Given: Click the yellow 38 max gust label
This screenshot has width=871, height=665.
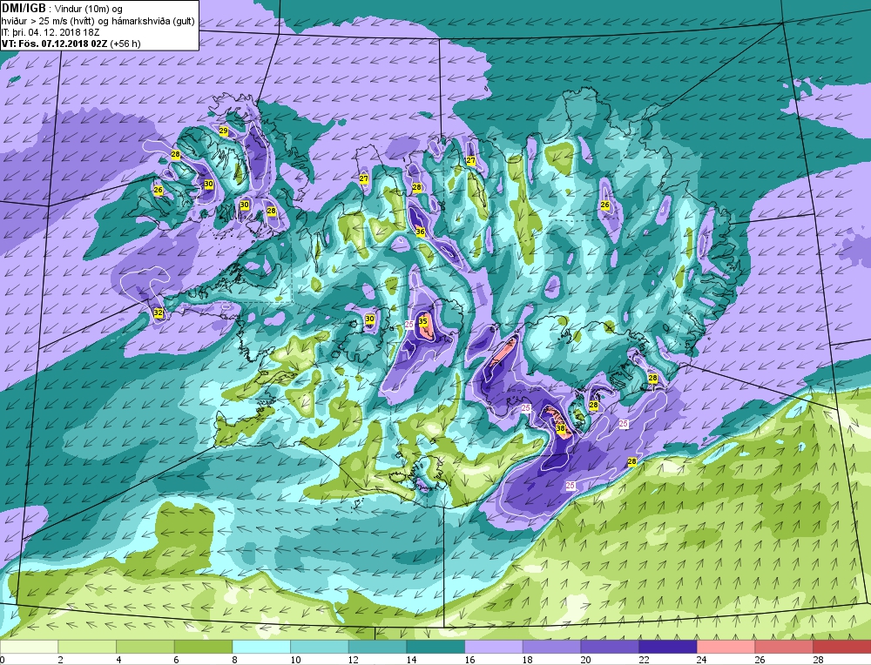Looking at the screenshot, I should click(560, 428).
